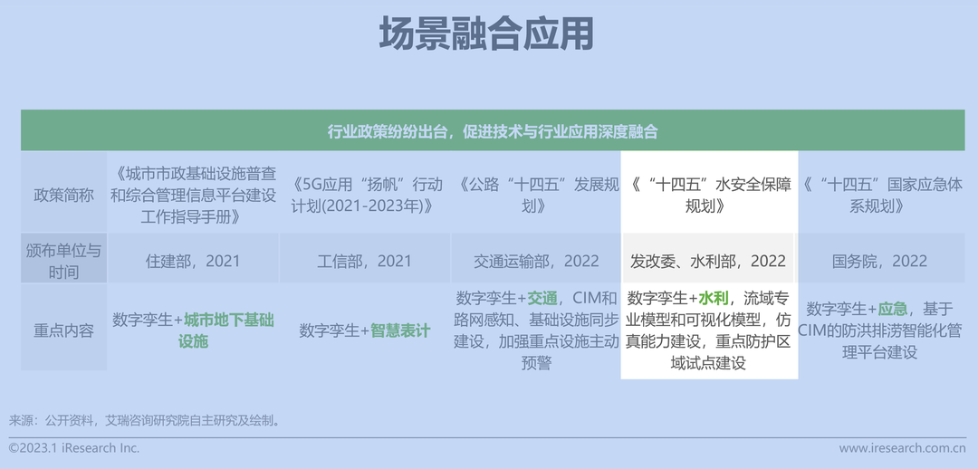Select the 发改委、水利部，2022 cell
This screenshot has height=469, width=978.
coord(708,261)
